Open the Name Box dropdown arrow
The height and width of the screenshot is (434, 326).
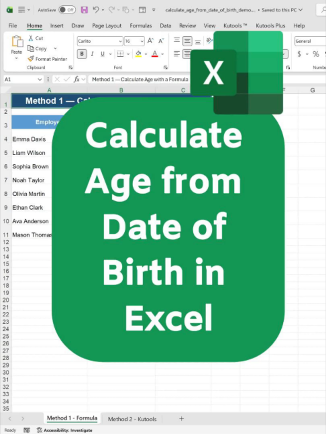[40, 79]
